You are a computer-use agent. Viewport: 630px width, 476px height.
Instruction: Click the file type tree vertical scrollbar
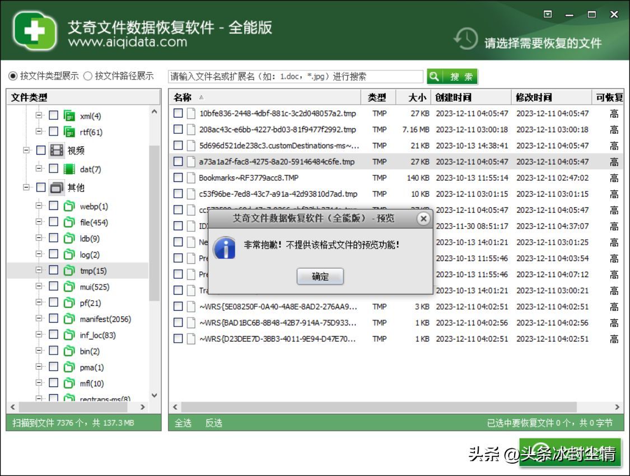point(155,223)
